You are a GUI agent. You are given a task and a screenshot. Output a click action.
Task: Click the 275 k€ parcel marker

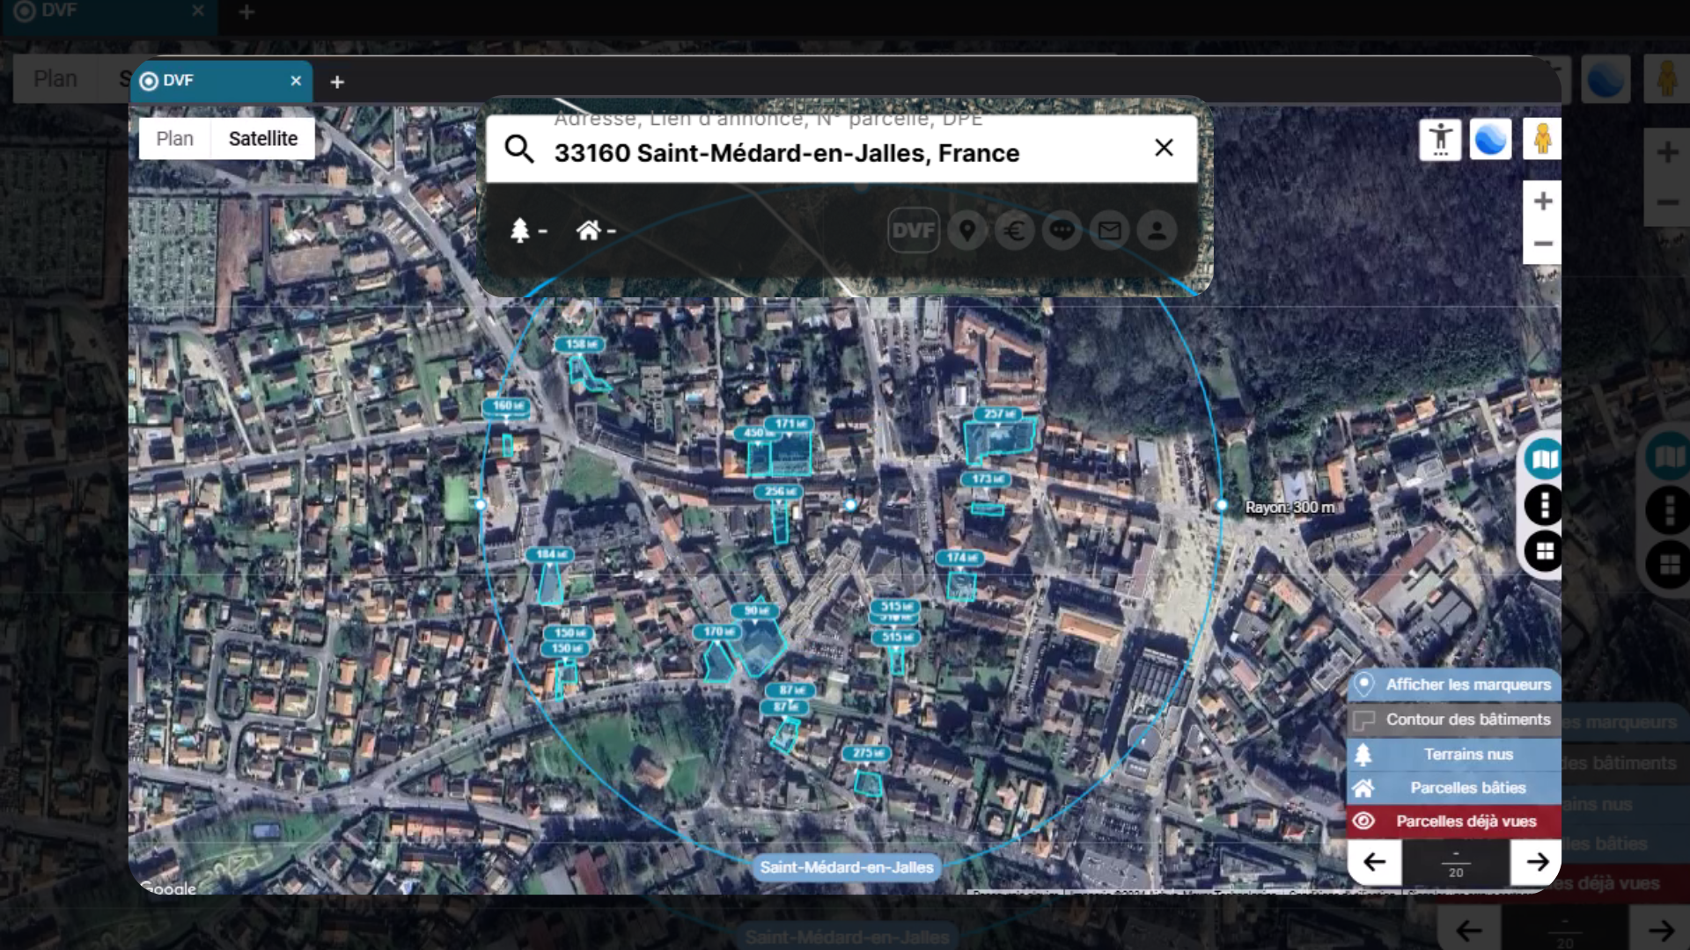(x=867, y=753)
